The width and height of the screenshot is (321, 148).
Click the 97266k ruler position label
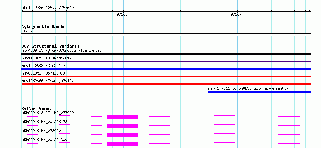[123, 14]
